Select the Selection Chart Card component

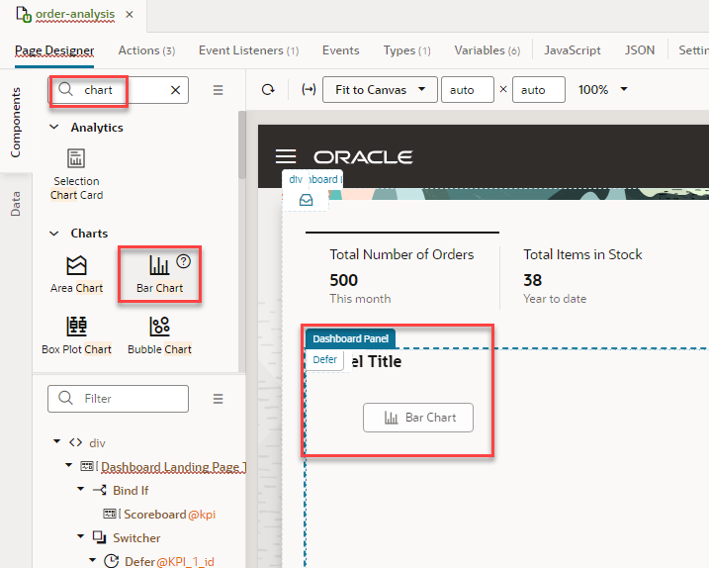(x=76, y=174)
